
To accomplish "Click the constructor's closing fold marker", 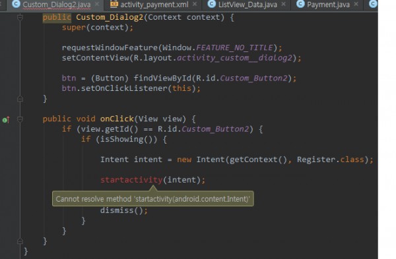I will pyautogui.click(x=20, y=99).
